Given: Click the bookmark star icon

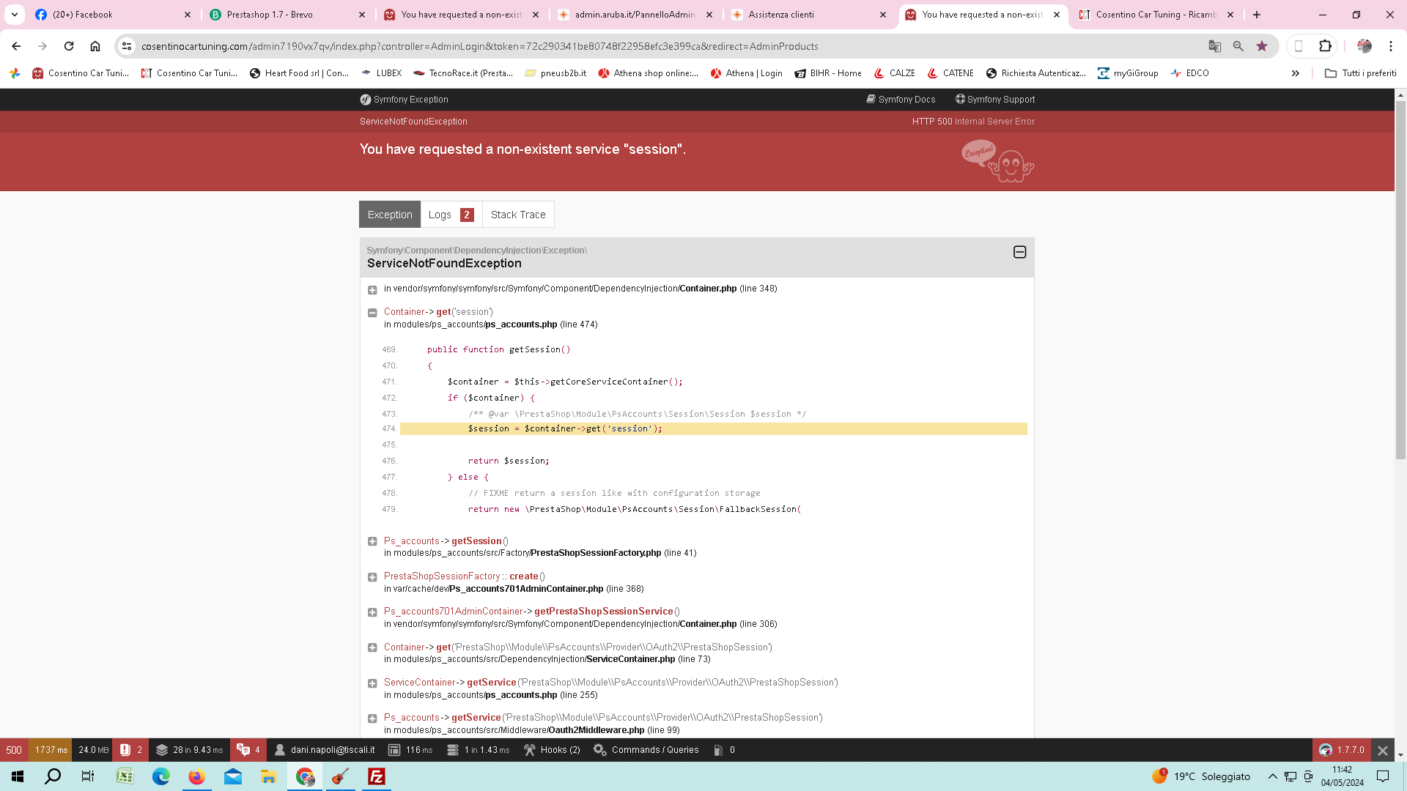Looking at the screenshot, I should (x=1262, y=46).
